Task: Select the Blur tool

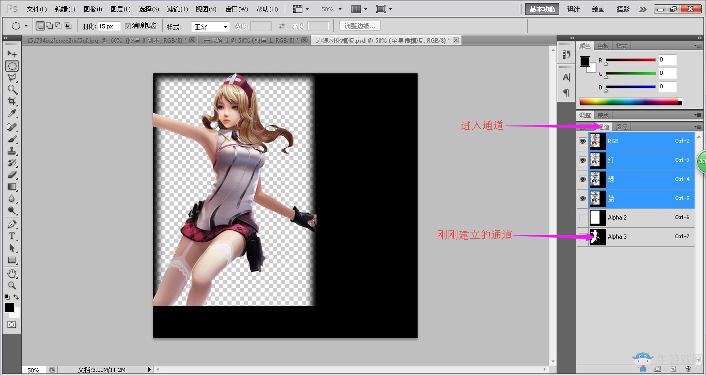Action: tap(12, 198)
